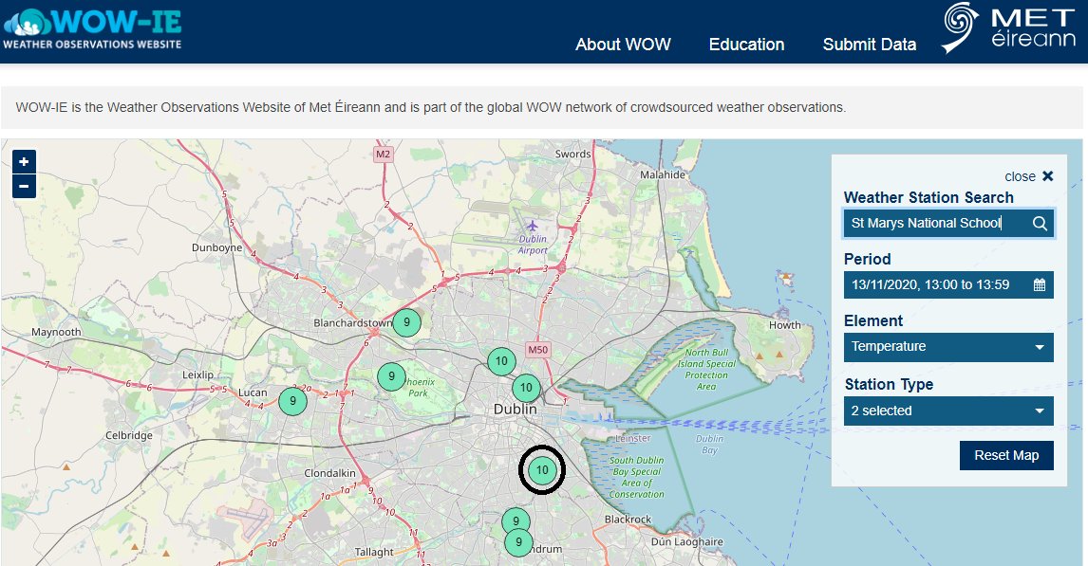
Task: Select station cluster 10 below M50 label
Action: 501,361
